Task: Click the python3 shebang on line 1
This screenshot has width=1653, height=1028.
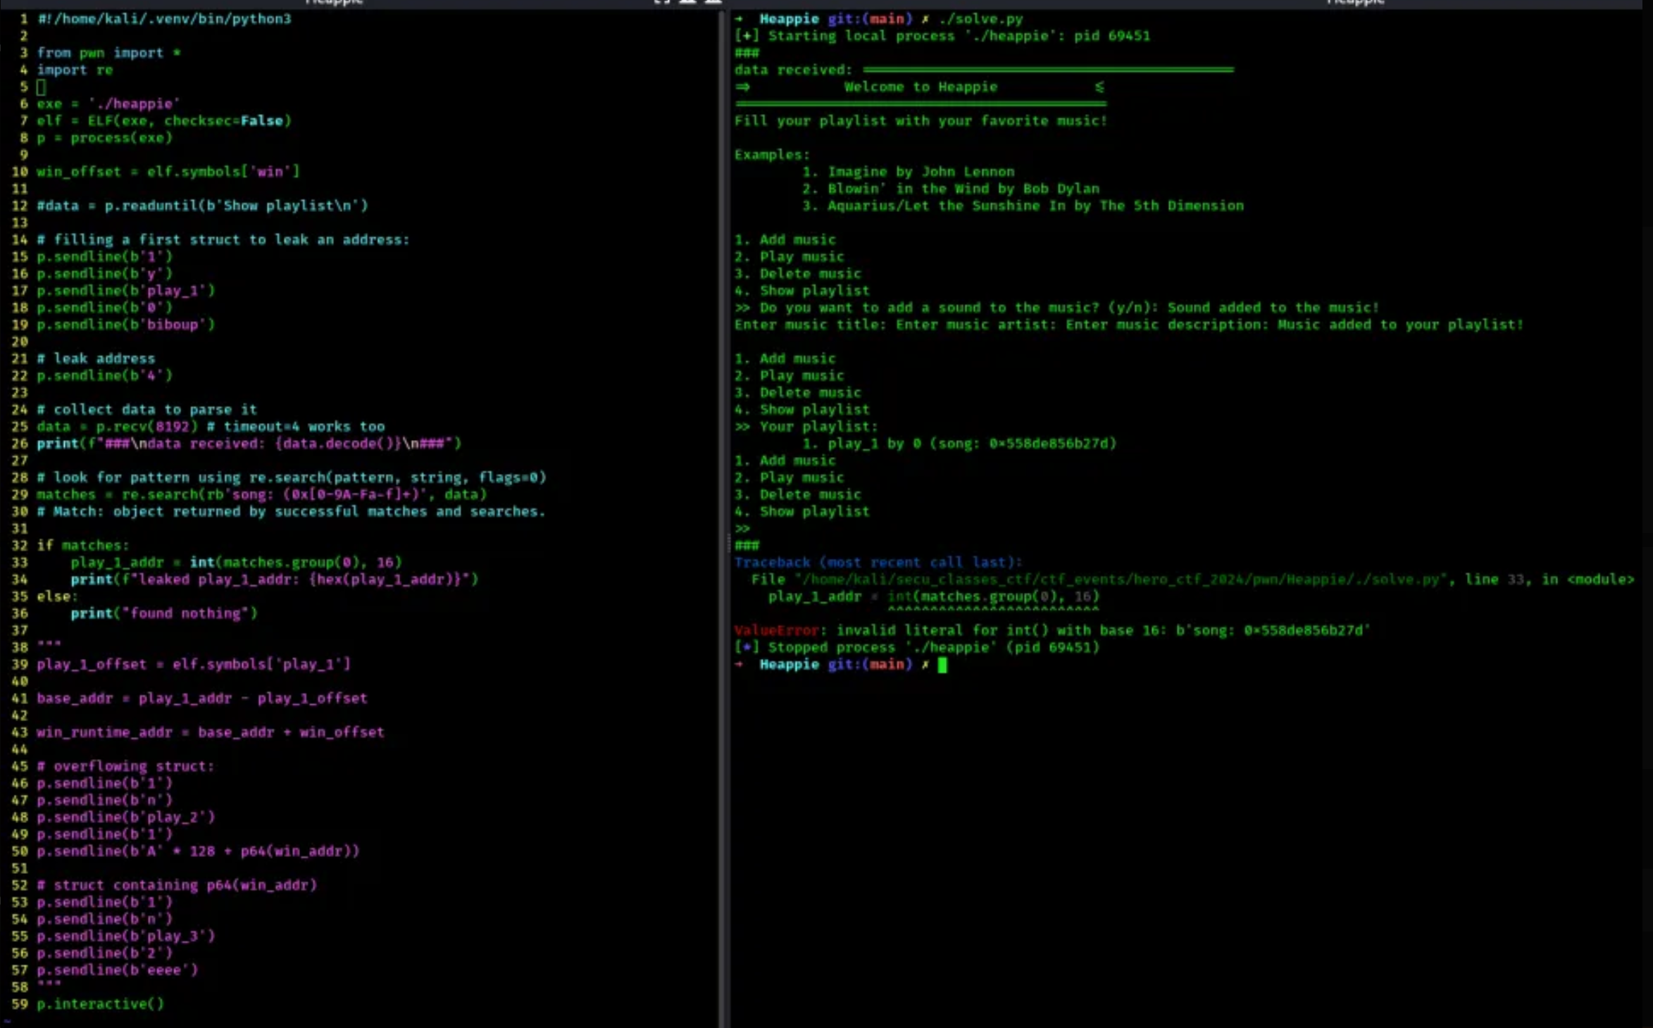Action: pos(164,19)
